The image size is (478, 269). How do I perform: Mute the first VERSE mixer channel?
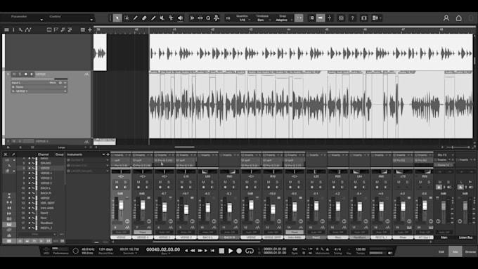click(x=117, y=182)
